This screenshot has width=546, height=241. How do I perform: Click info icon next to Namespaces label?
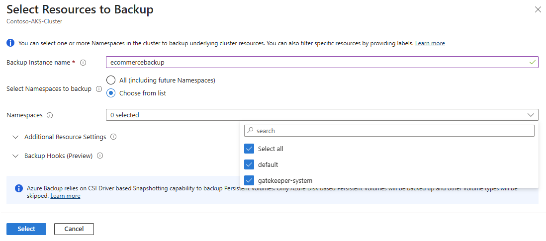49,115
